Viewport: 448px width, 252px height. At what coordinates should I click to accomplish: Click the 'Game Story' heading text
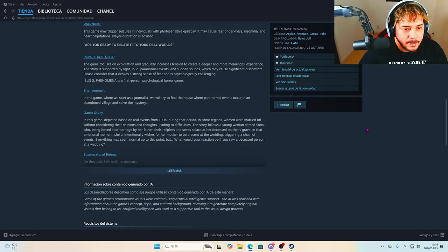pyautogui.click(x=93, y=113)
